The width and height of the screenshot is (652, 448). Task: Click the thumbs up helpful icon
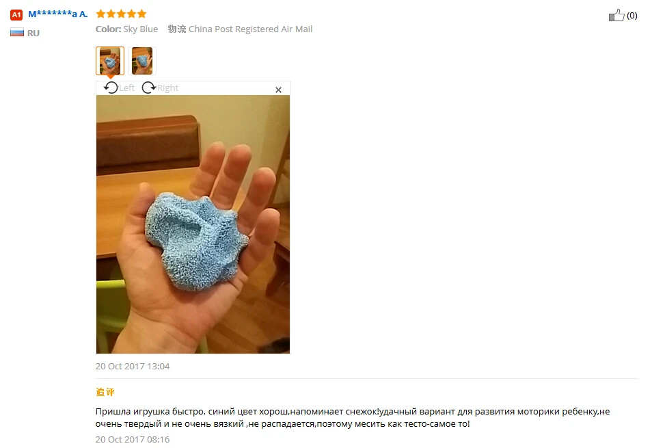pyautogui.click(x=616, y=16)
